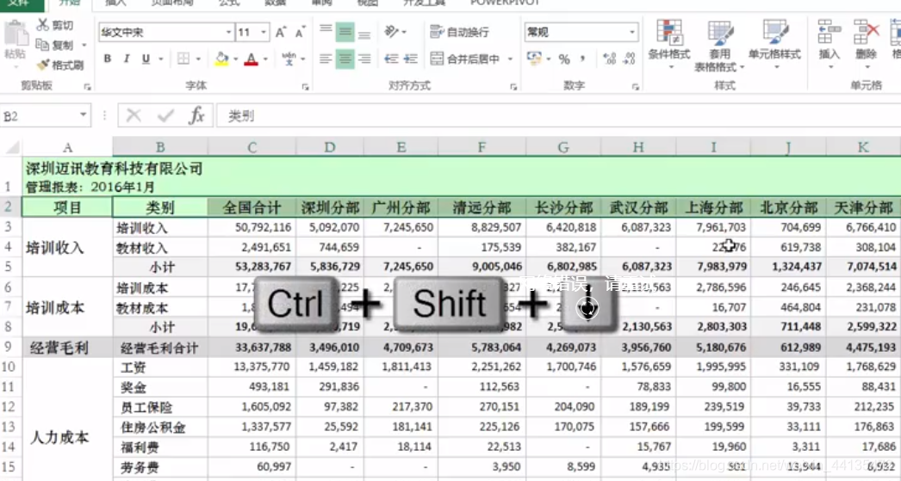
Task: Click the Increase Decimal icon
Action: [609, 59]
